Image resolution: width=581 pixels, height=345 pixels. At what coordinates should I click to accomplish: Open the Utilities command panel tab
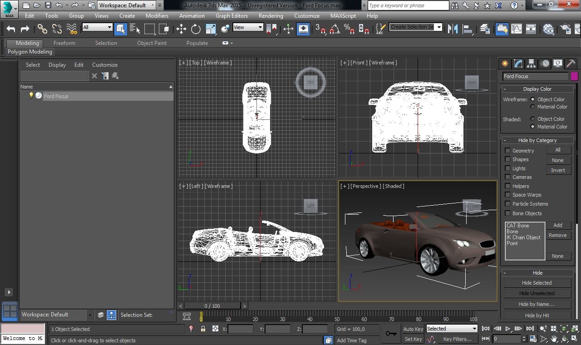click(571, 64)
